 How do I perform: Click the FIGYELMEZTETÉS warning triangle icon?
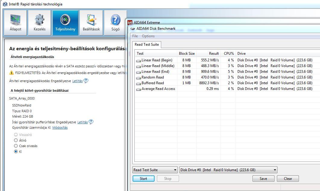coord(11,73)
